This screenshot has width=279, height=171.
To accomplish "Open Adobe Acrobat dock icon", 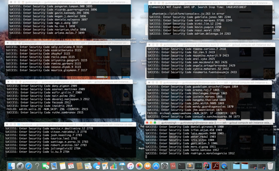I will coord(215,166).
